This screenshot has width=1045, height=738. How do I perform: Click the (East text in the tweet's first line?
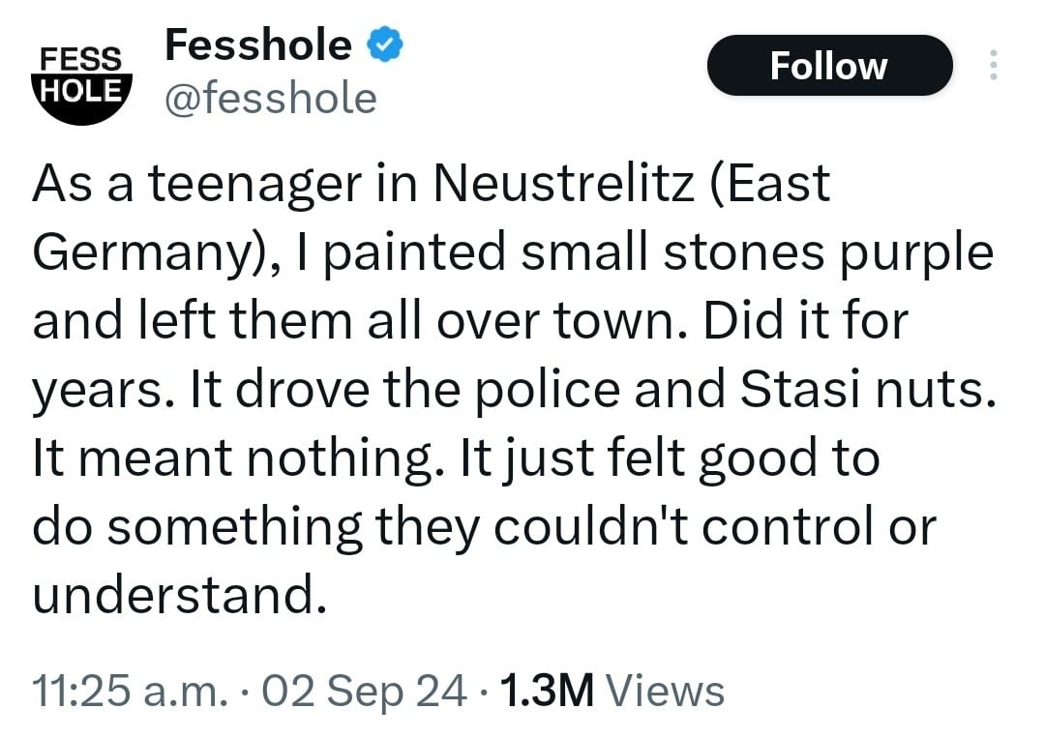(770, 184)
